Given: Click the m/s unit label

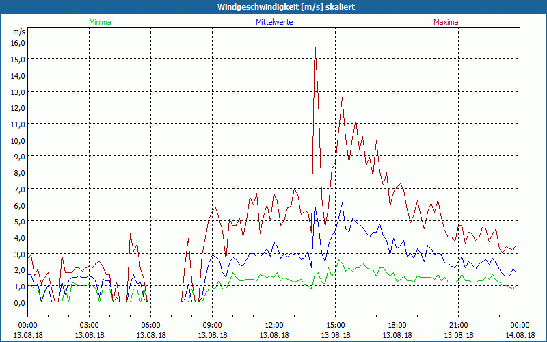Looking at the screenshot, I should [19, 32].
